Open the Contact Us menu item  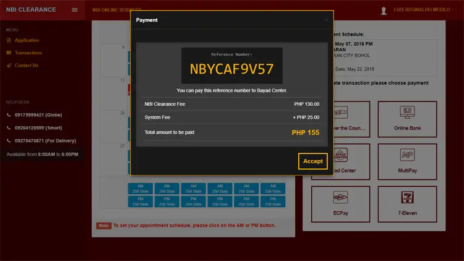(27, 66)
